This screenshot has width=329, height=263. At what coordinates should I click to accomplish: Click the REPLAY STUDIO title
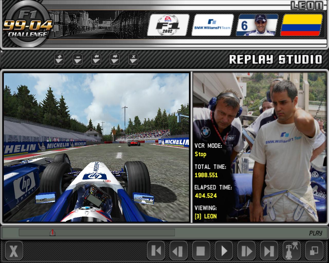275,59
